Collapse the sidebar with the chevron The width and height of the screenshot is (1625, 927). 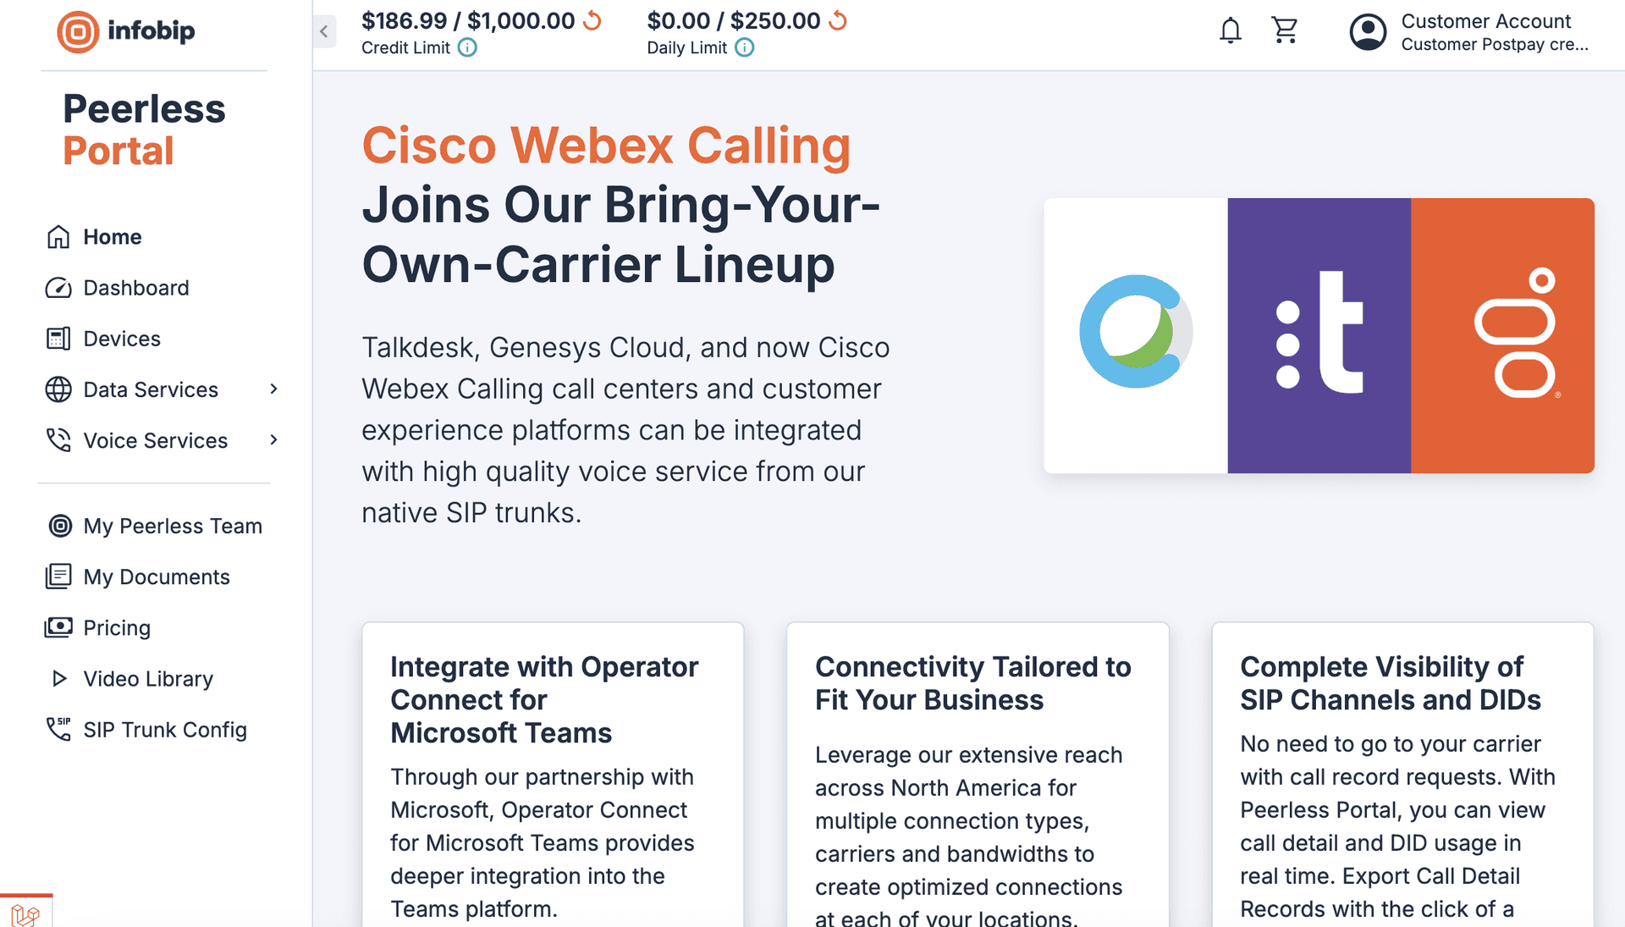click(324, 32)
